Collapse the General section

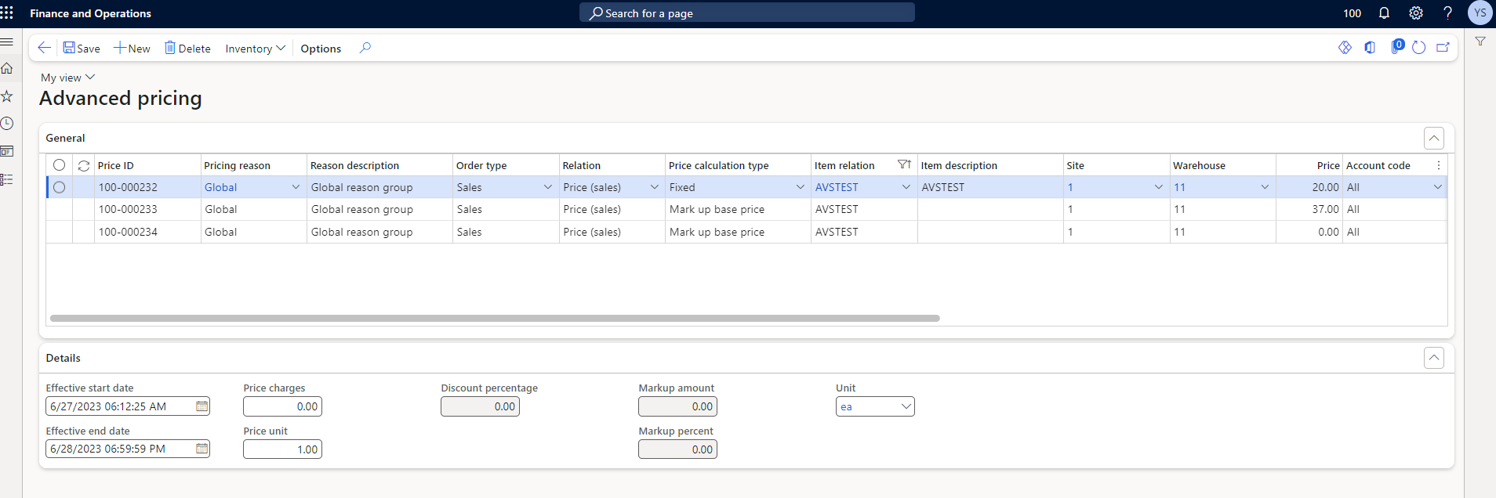(x=1433, y=138)
